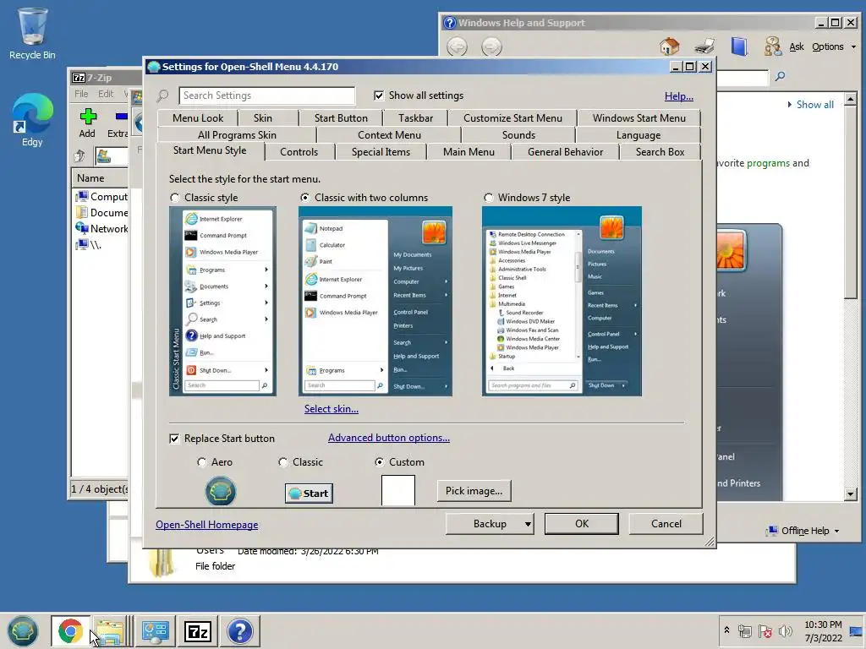Open the Skin tab
This screenshot has width=866, height=649.
[263, 118]
